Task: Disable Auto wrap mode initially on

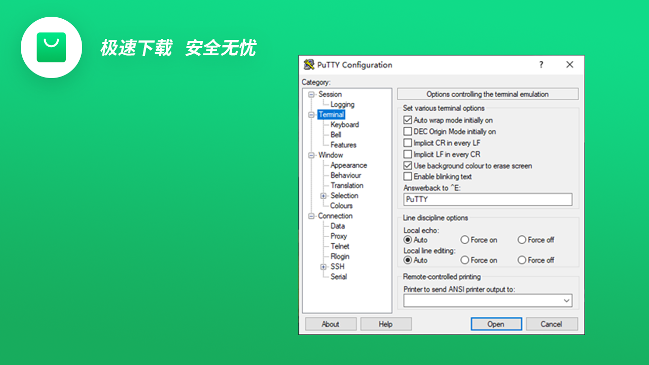Action: click(408, 120)
